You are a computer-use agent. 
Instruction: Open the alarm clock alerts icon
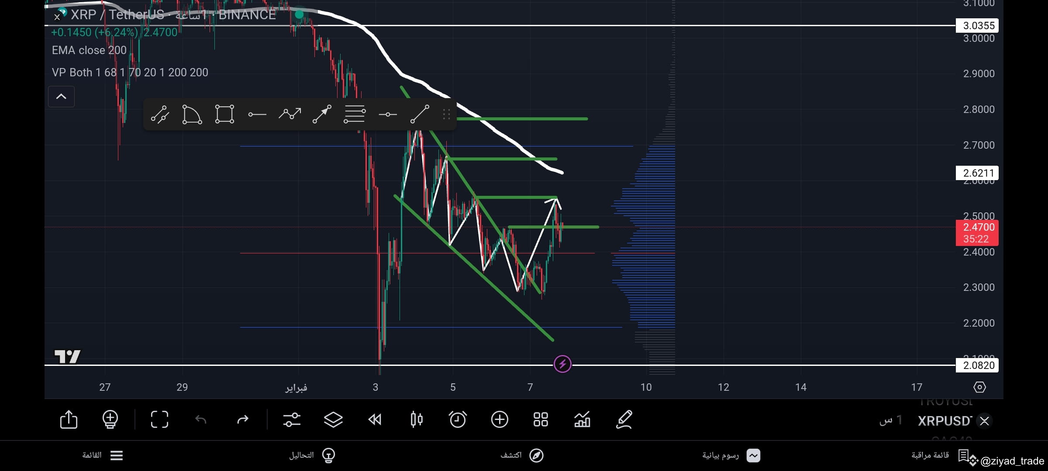[x=458, y=420]
